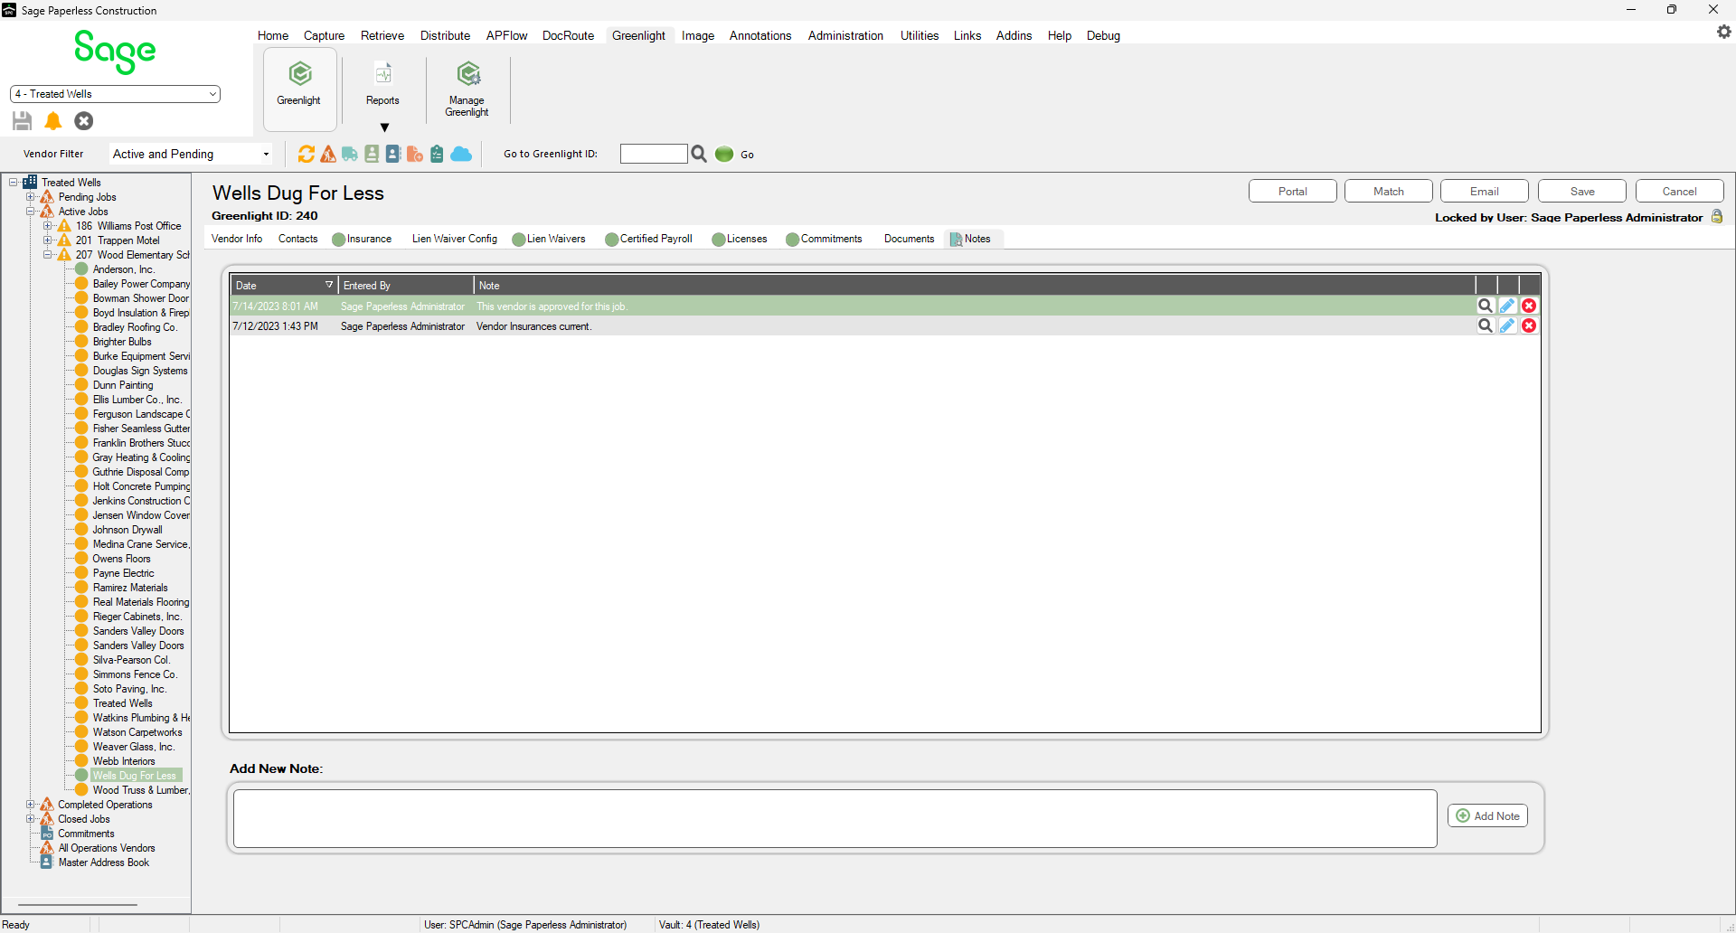Click the blue address book toolbar icon
This screenshot has height=933, width=1736.
pyautogui.click(x=393, y=154)
